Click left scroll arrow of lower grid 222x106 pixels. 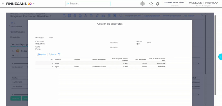(x=12, y=95)
